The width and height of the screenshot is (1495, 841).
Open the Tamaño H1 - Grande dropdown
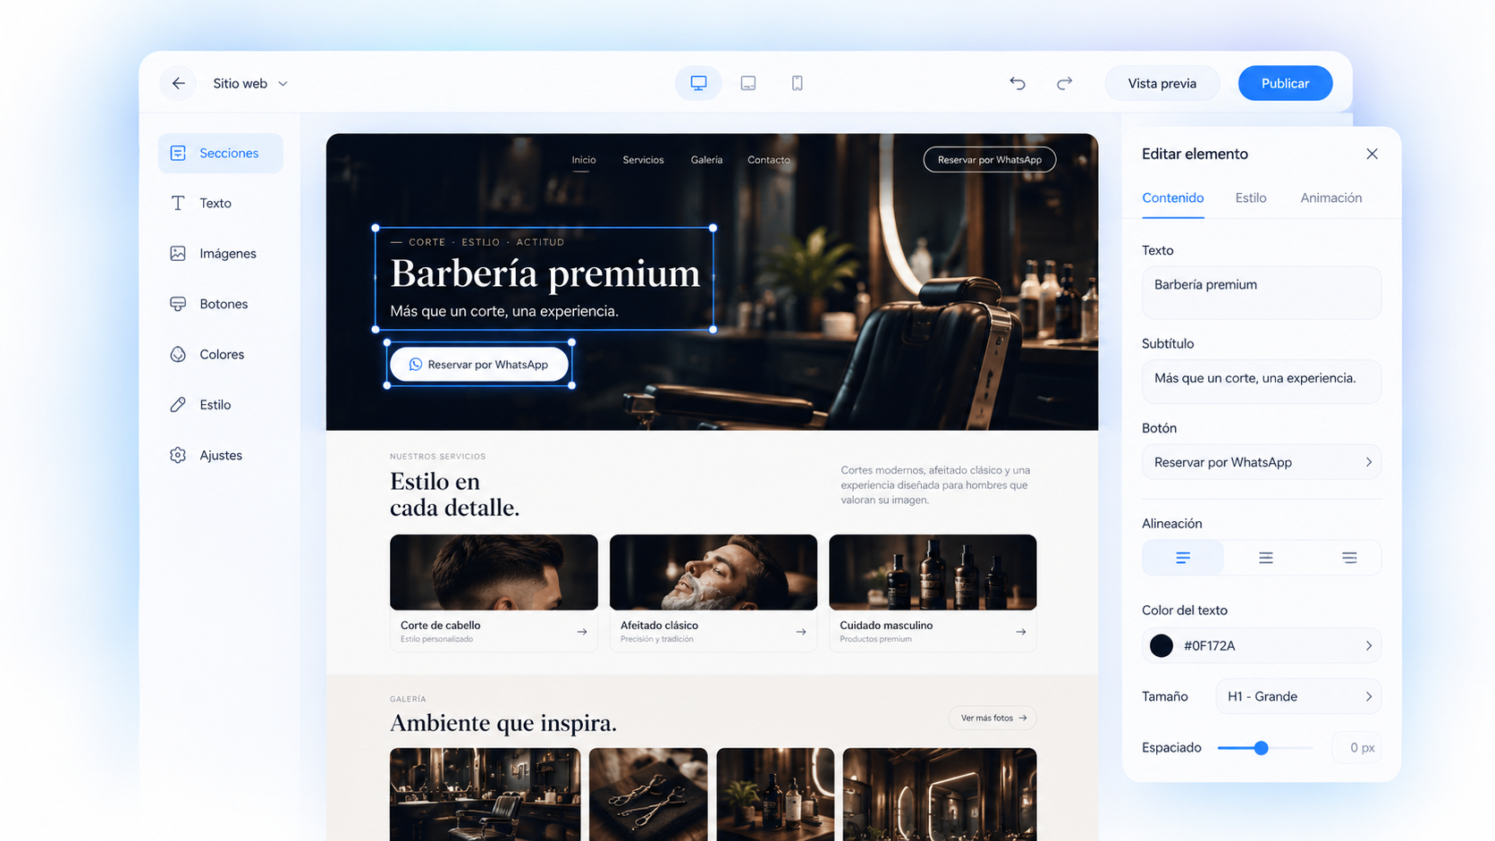[x=1298, y=696]
